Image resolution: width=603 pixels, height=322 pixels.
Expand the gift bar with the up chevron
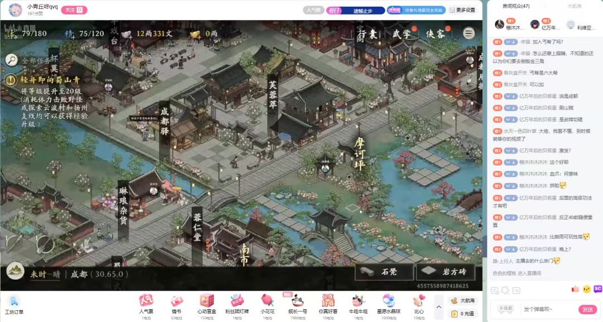[x=438, y=306]
